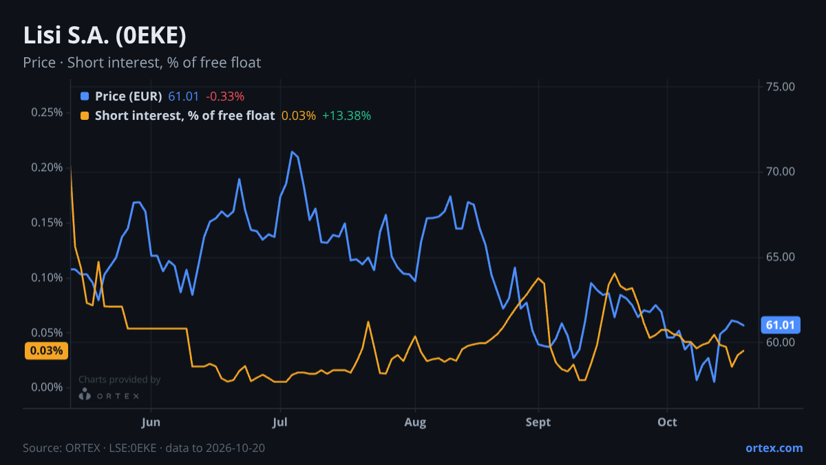The width and height of the screenshot is (826, 465).
Task: Click the blue Price legend color swatch
Action: tap(85, 96)
